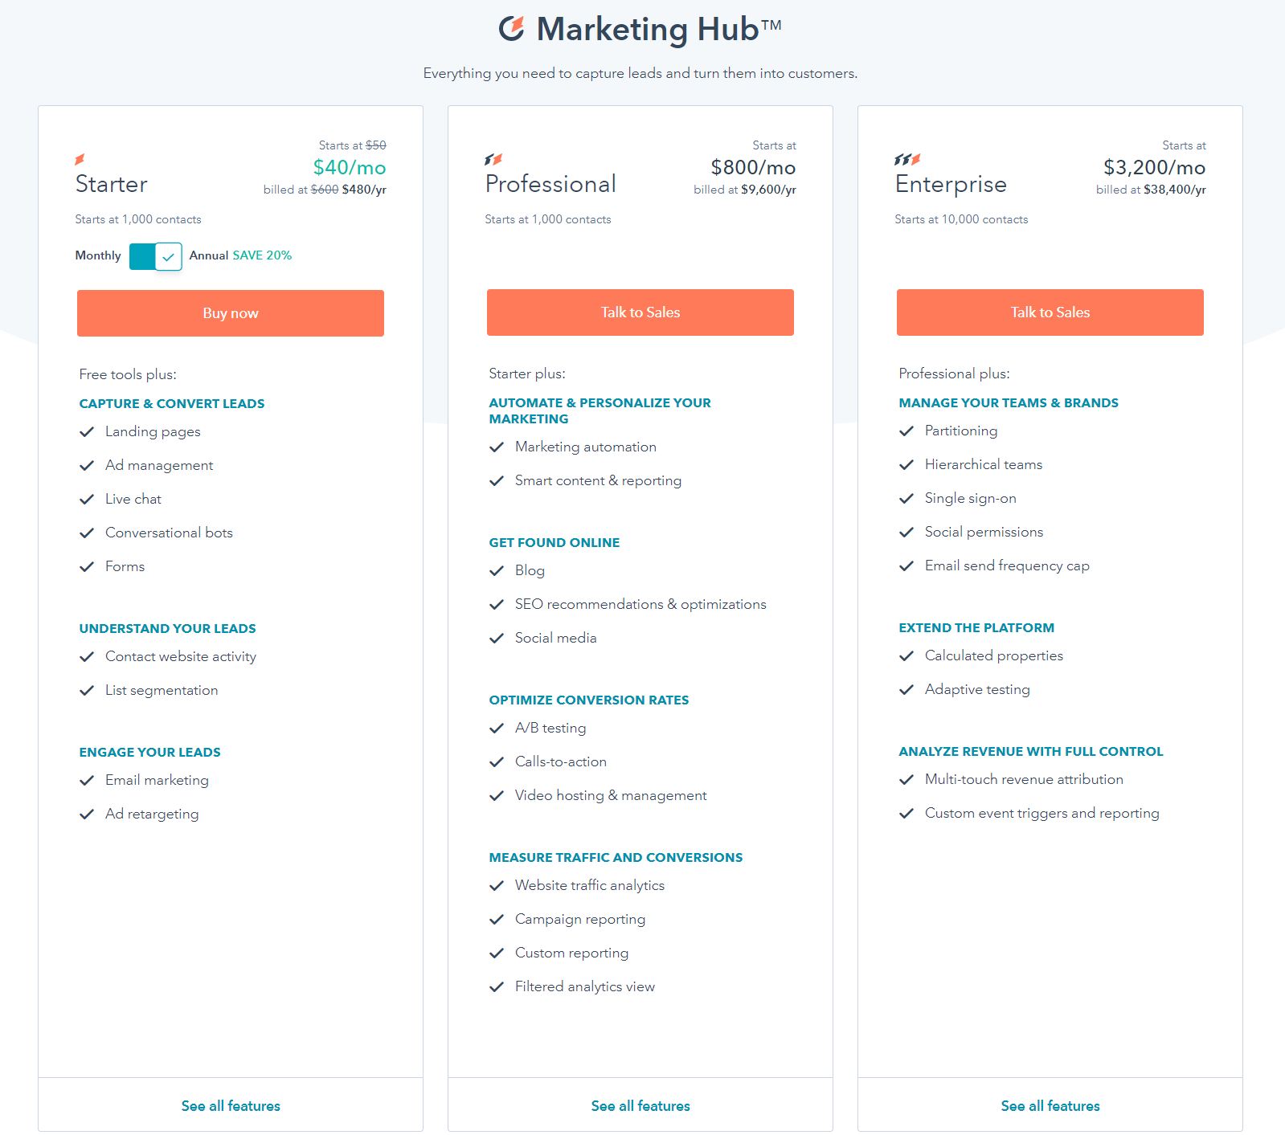Click the checkmark beside Calculated properties
This screenshot has width=1285, height=1135.
pyautogui.click(x=906, y=656)
